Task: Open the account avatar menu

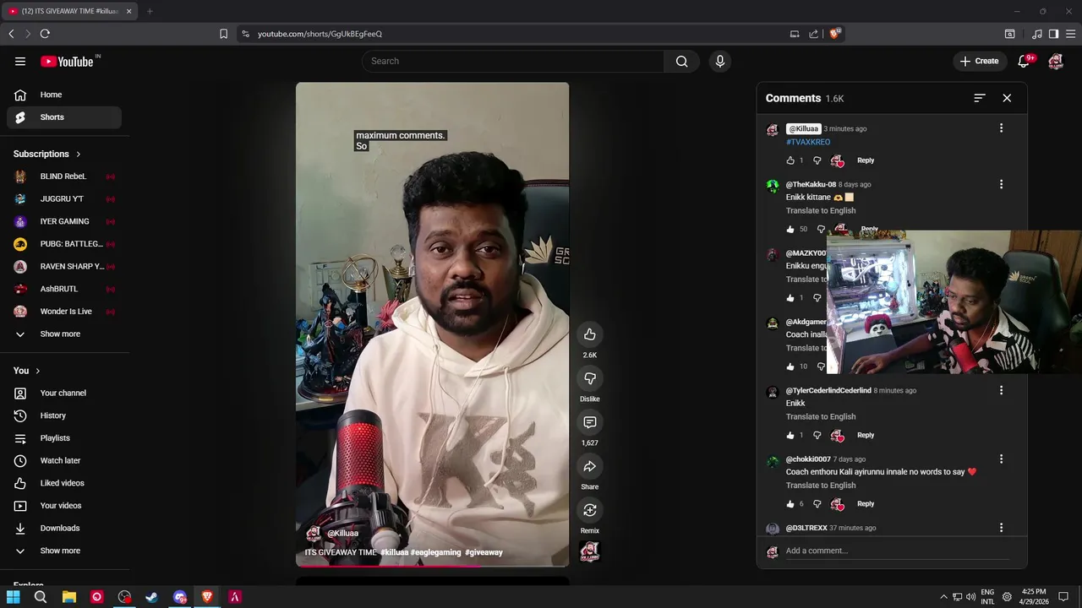Action: tap(1056, 61)
